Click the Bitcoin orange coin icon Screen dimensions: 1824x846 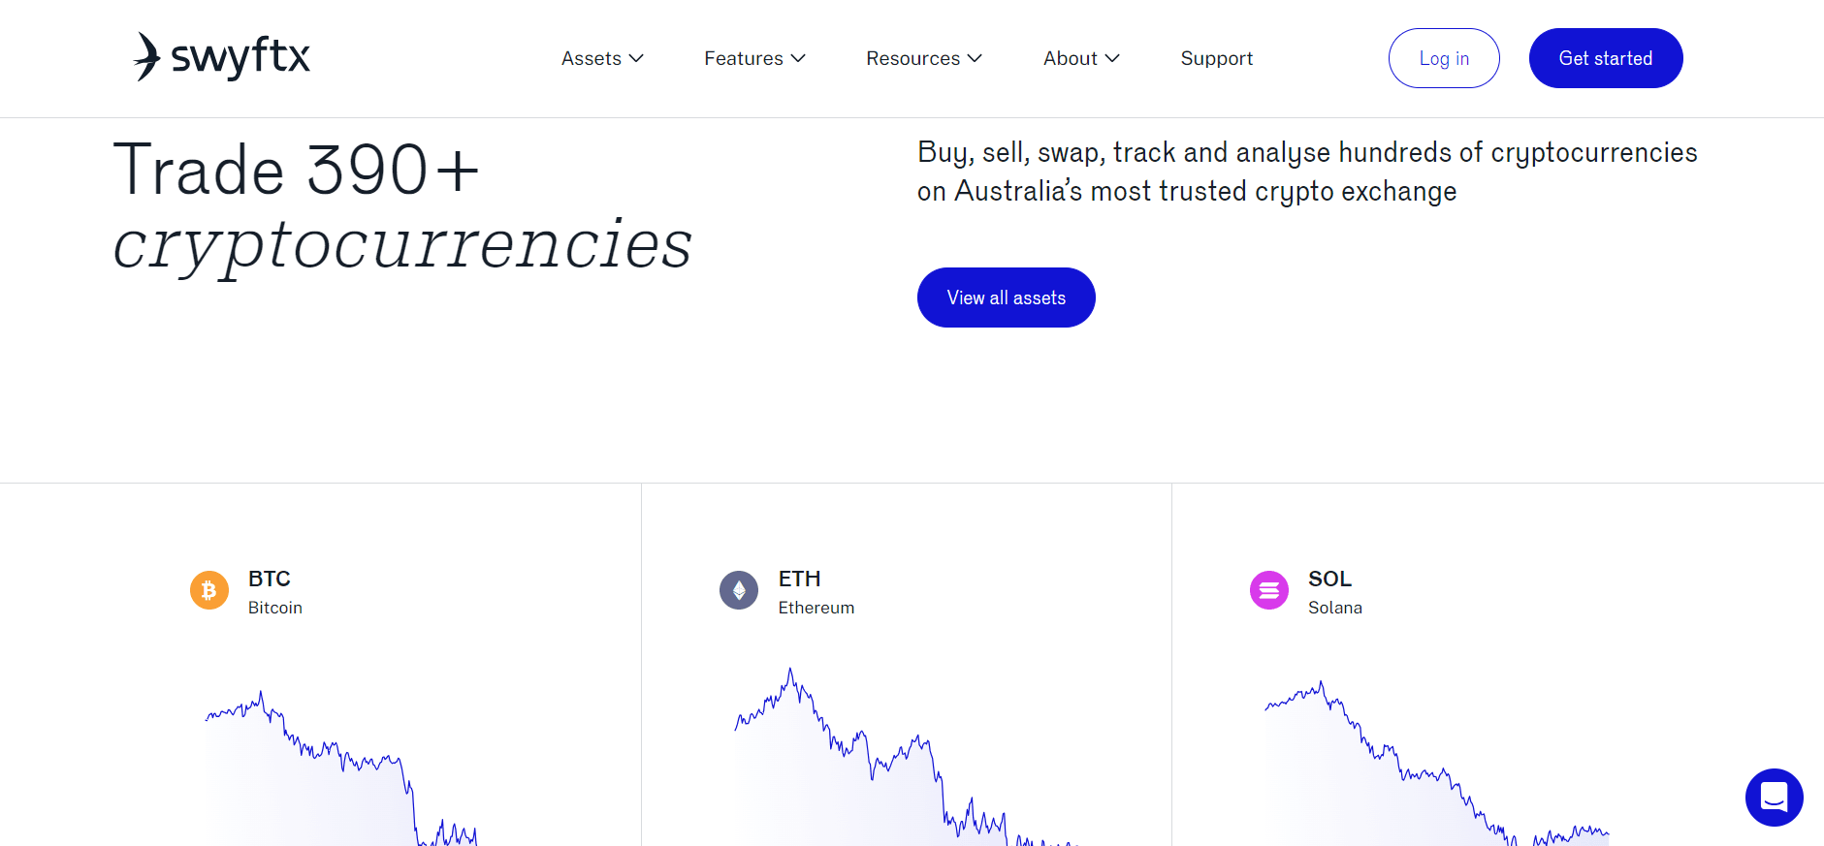(209, 590)
